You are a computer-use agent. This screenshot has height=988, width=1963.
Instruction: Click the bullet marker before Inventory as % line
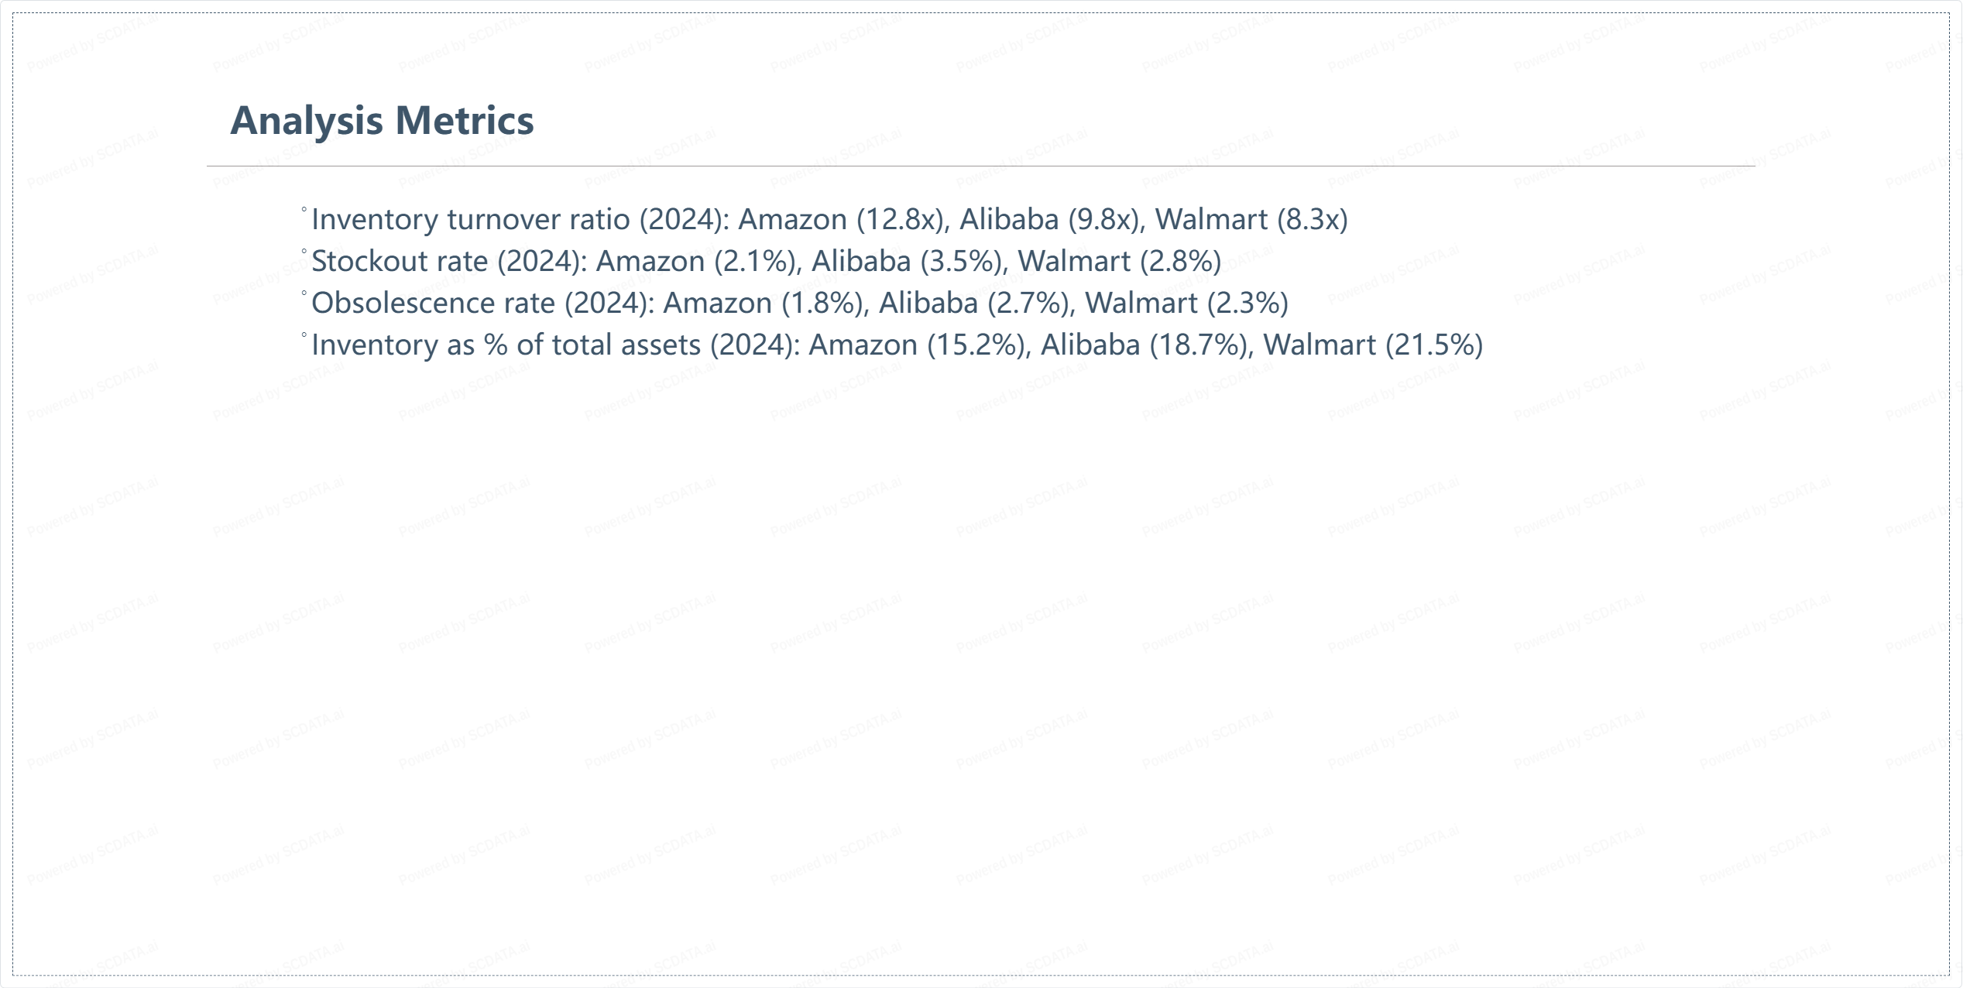click(304, 335)
